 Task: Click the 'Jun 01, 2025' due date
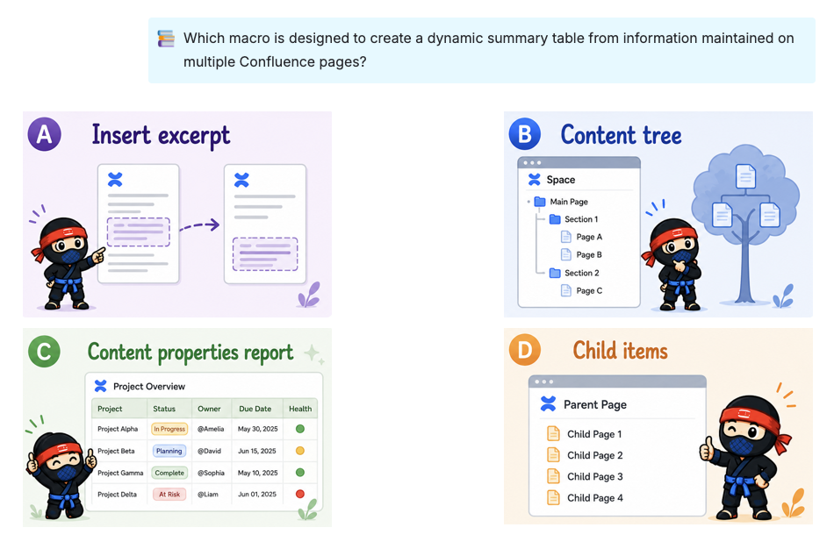tap(257, 495)
